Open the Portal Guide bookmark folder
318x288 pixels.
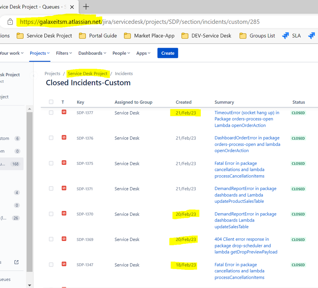point(98,36)
